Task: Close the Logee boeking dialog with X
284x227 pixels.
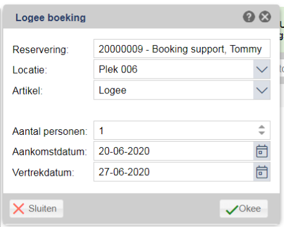Action: tap(265, 17)
